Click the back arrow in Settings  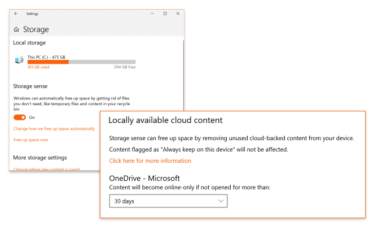pos(16,14)
